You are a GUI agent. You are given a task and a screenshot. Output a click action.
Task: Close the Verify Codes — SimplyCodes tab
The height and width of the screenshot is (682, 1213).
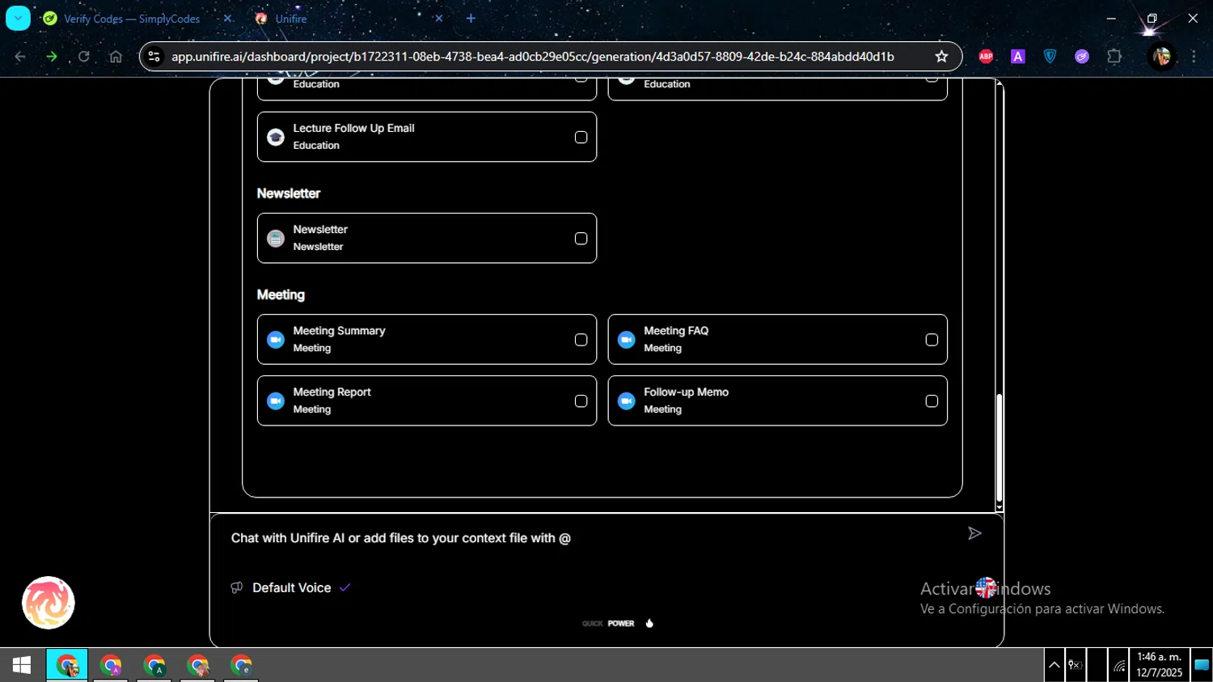[x=227, y=19]
